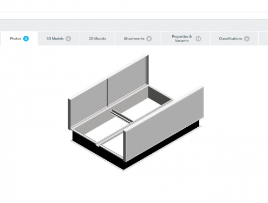Screen dimensions: 268x203
Task: Click the 3D Models count badge
Action: click(68, 38)
